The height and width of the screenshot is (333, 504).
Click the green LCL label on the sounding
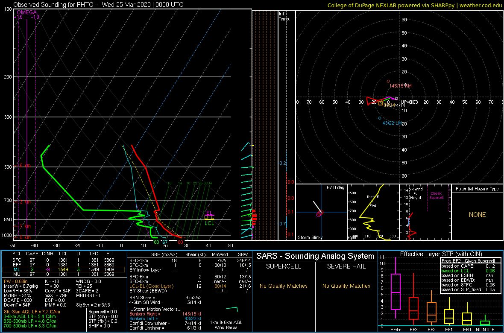coord(209,223)
